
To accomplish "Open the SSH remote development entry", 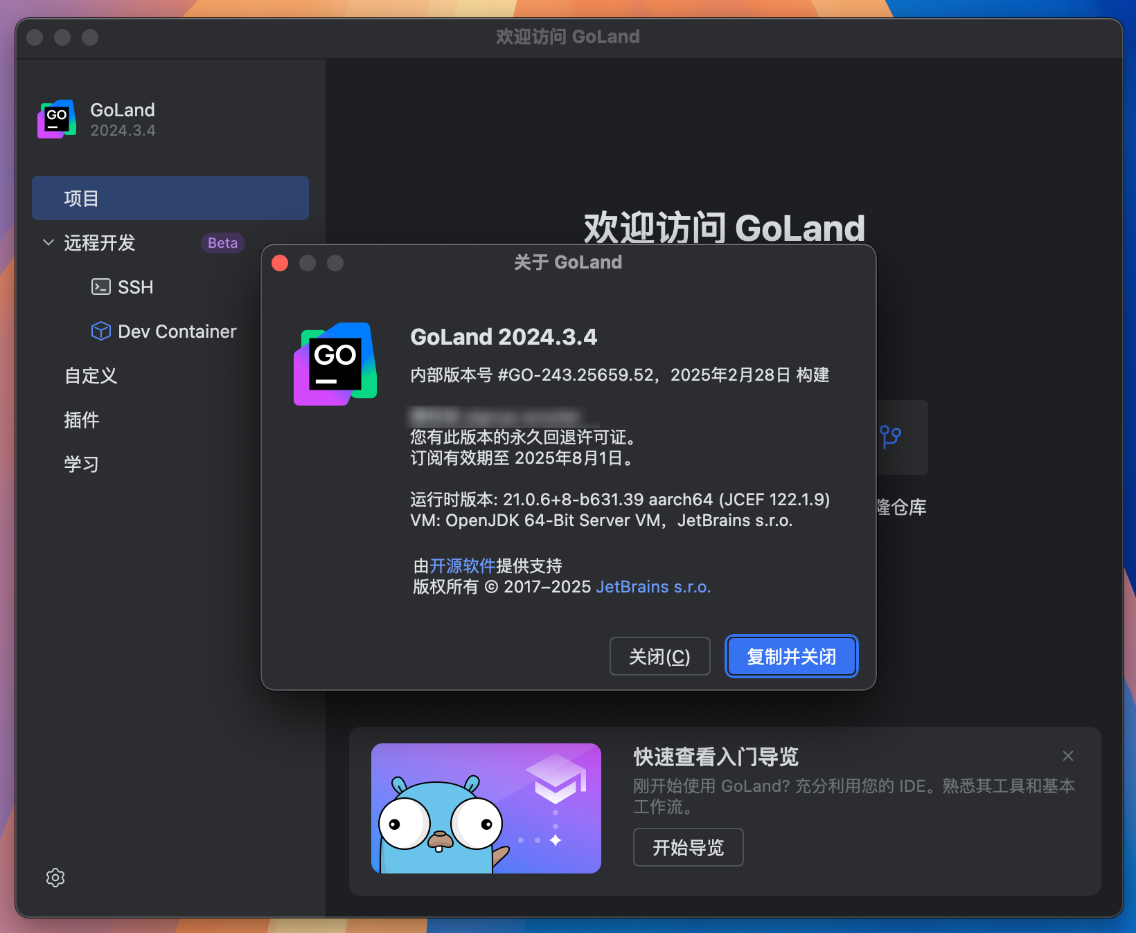I will click(135, 287).
